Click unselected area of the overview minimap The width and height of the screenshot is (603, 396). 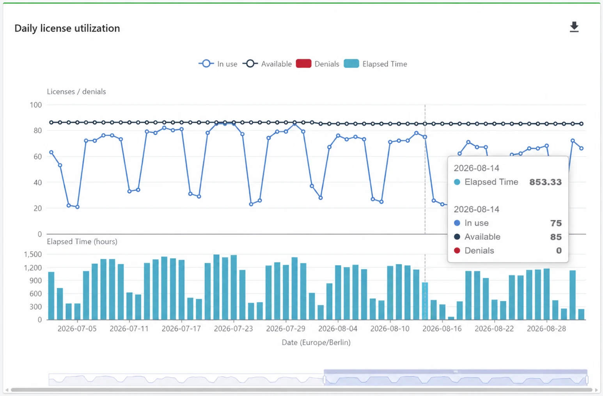pos(186,380)
